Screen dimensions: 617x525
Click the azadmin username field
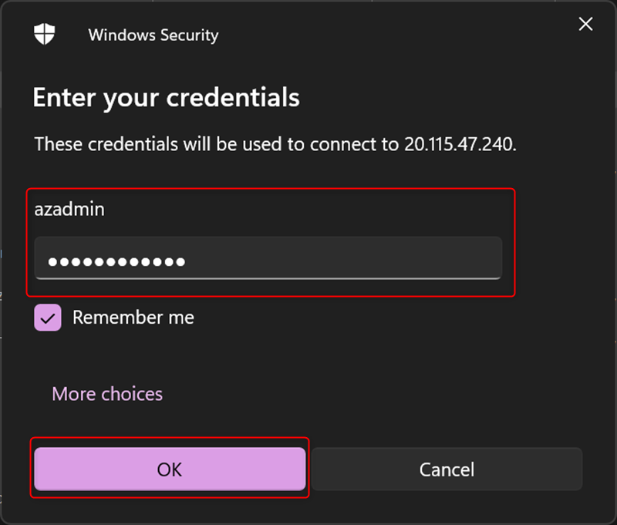tap(69, 209)
